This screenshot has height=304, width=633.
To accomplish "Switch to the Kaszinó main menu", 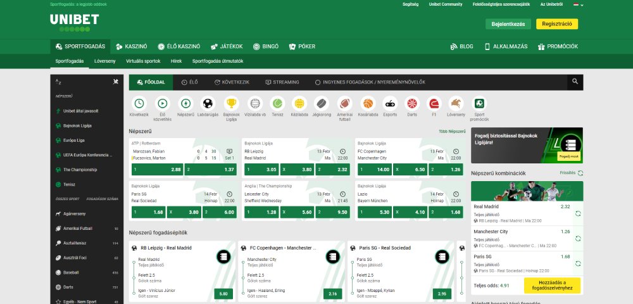I will [x=131, y=46].
